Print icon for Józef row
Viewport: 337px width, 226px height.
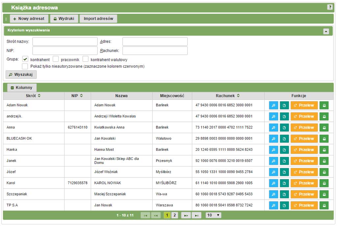coord(324,172)
